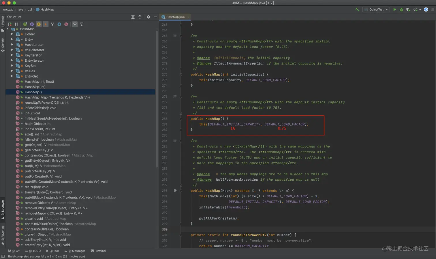The height and width of the screenshot is (259, 436).
Task: Open the 1: Project tool window
Action: (x=3, y=23)
